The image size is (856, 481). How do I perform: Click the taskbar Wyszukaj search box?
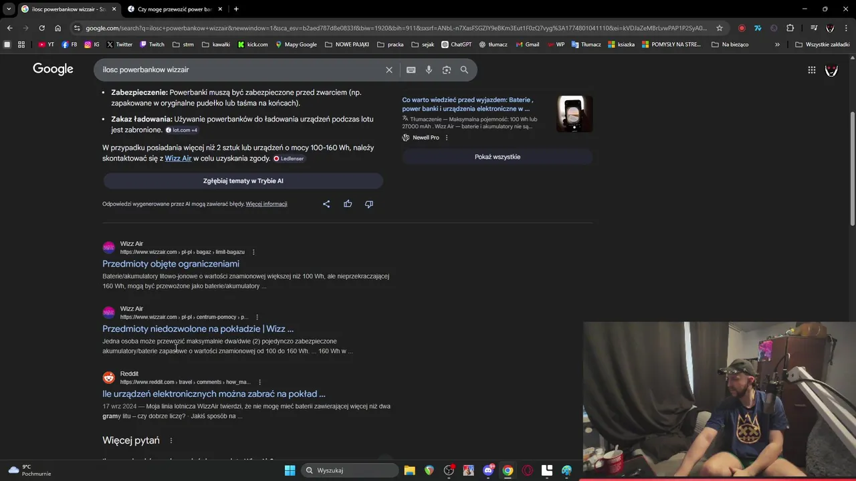click(350, 470)
